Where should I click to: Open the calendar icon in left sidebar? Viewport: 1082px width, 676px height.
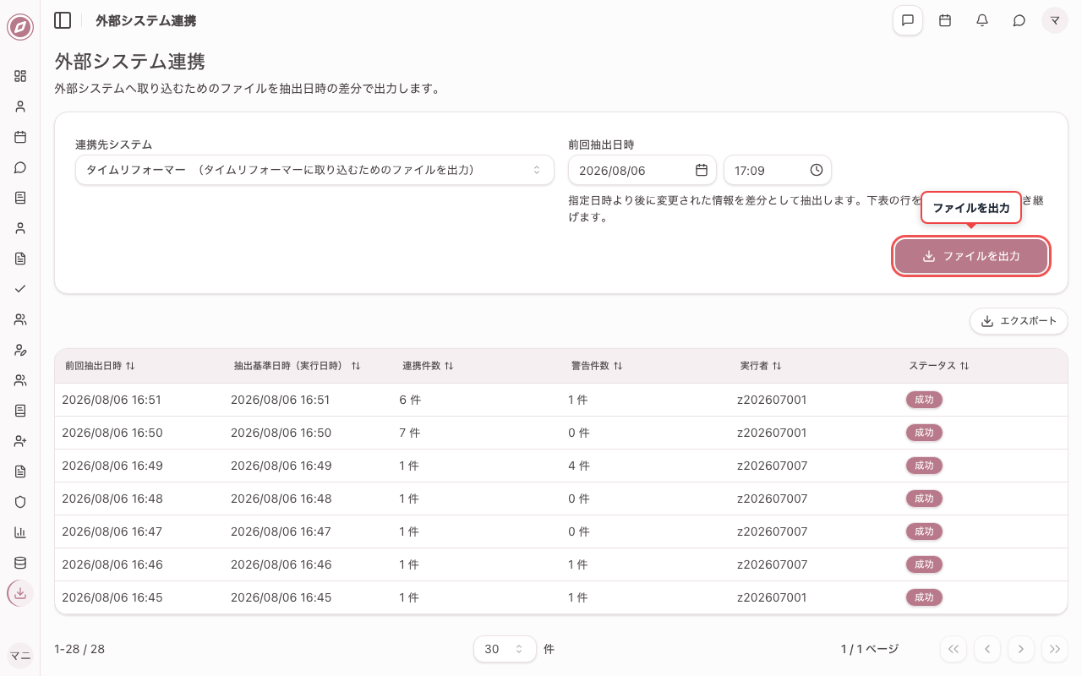pyautogui.click(x=20, y=137)
